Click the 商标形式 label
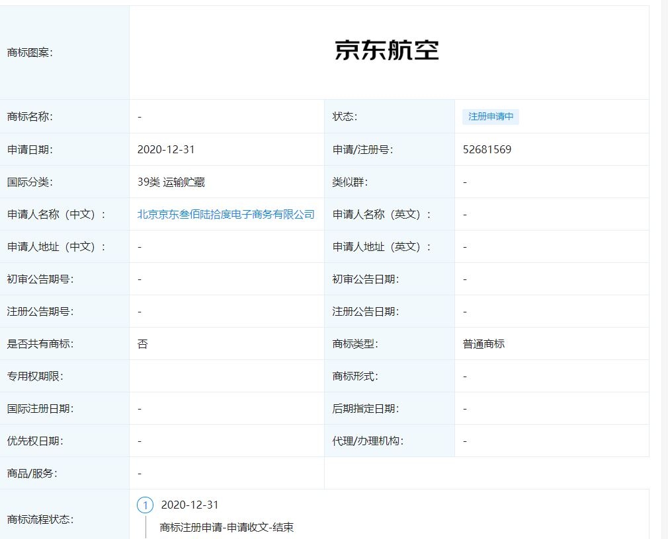The height and width of the screenshot is (539, 668). pos(355,376)
